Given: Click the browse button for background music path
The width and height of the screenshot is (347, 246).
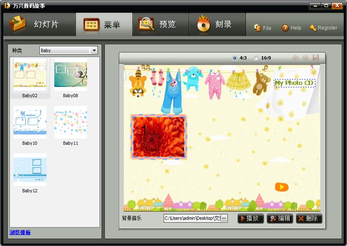Looking at the screenshot, I should (x=224, y=218).
